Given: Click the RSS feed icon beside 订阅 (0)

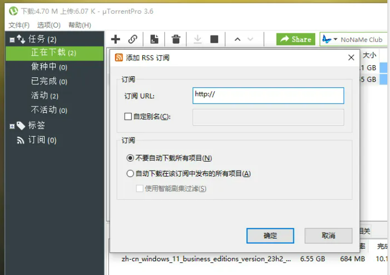Looking at the screenshot, I should [x=20, y=140].
